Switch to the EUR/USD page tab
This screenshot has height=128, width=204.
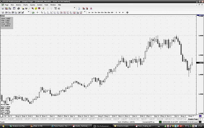point(68,119)
